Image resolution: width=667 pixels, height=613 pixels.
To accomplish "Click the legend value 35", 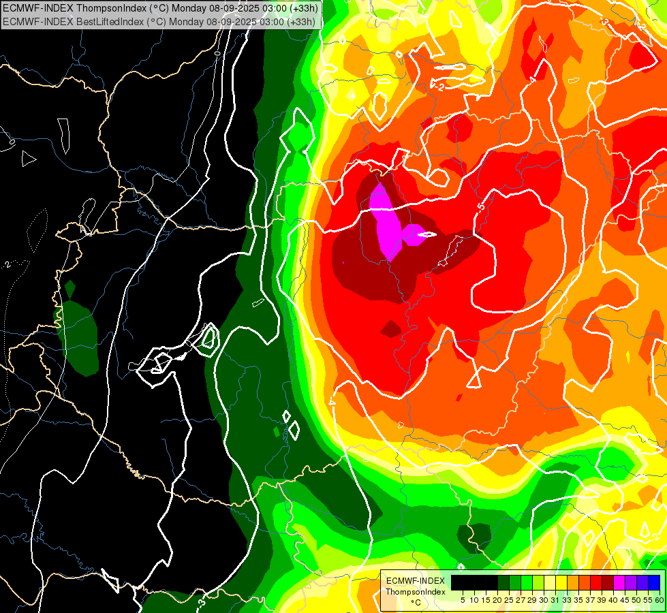I will pos(578,600).
